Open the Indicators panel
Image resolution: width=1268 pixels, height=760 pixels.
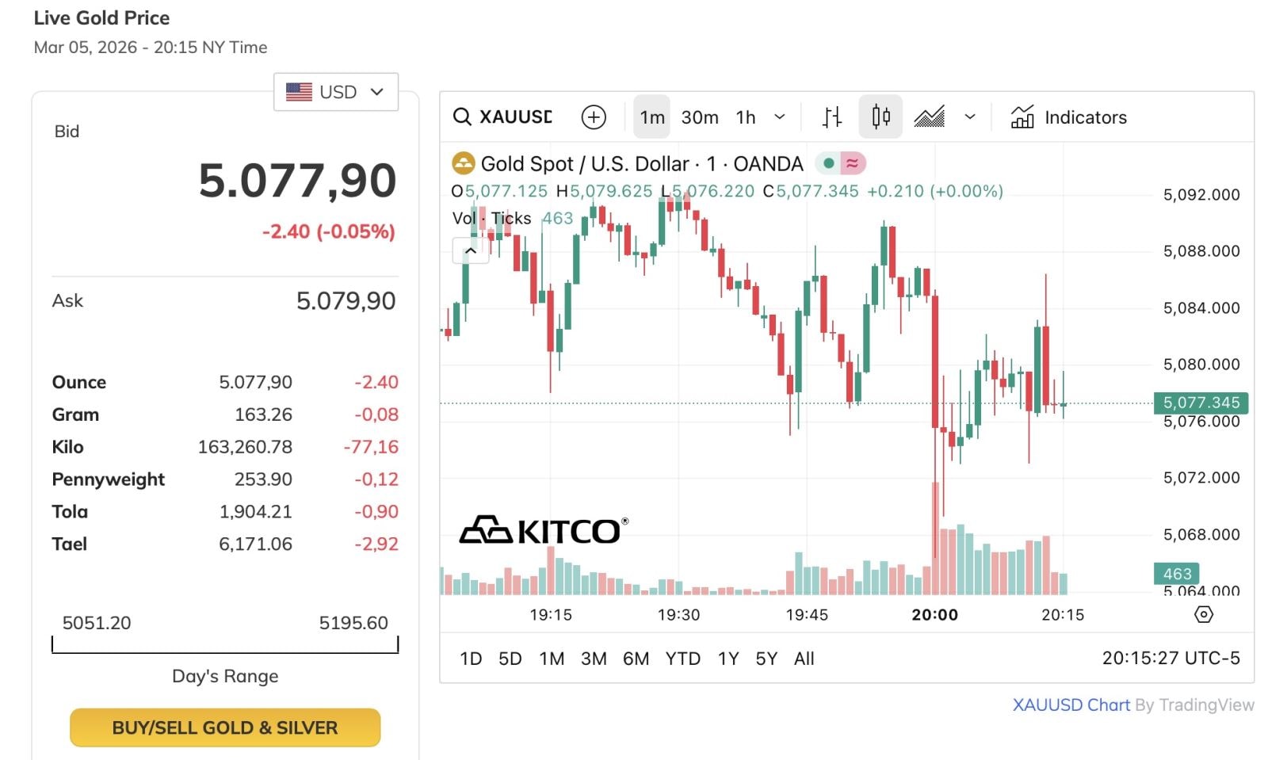[x=1068, y=117]
